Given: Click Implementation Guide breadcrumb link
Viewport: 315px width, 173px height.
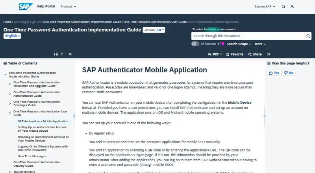Looking at the screenshot, I should pos(82,22).
